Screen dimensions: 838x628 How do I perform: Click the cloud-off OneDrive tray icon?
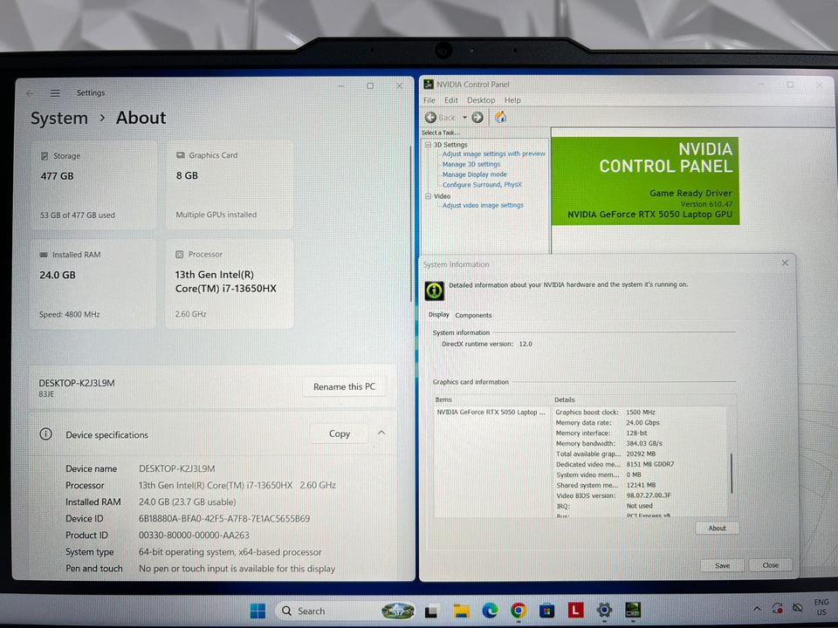tap(797, 608)
